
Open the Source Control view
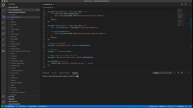[x=3, y=16]
